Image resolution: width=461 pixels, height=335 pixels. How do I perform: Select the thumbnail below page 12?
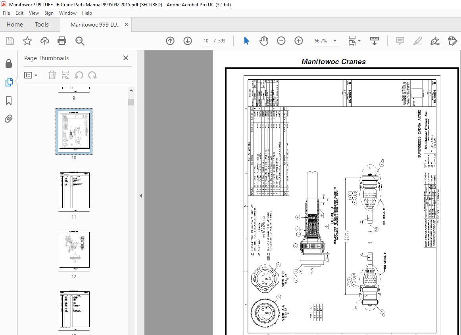point(74,310)
